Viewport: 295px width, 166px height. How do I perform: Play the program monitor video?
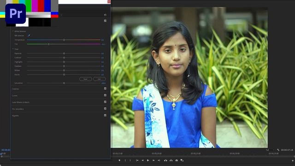[x=148, y=160]
